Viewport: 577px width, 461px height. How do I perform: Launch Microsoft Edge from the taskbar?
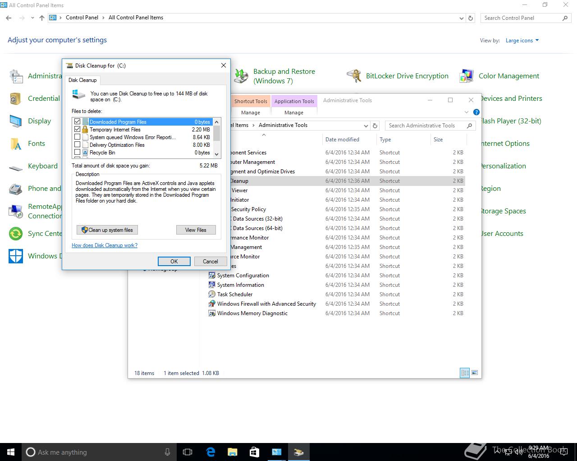click(x=210, y=452)
